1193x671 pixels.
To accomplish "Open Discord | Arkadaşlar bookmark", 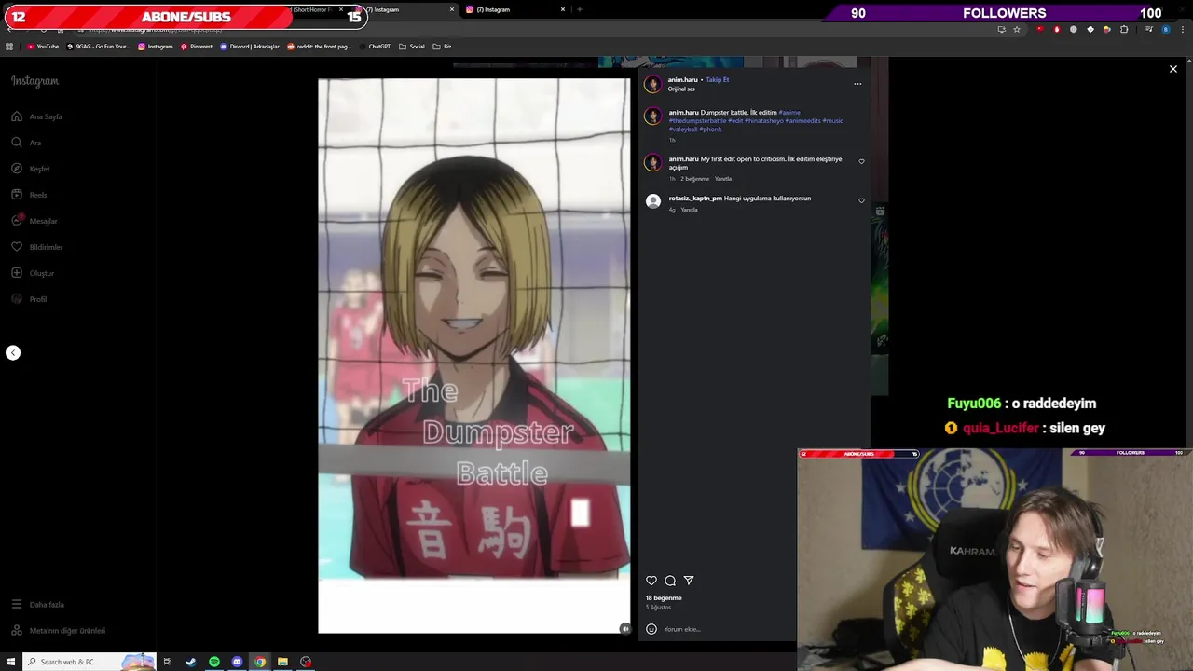I will click(x=250, y=47).
